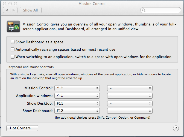Screen dimensions: 184x137
Task: Zoom the window with the third title-bar button
Action: pyautogui.click(x=16, y=4)
